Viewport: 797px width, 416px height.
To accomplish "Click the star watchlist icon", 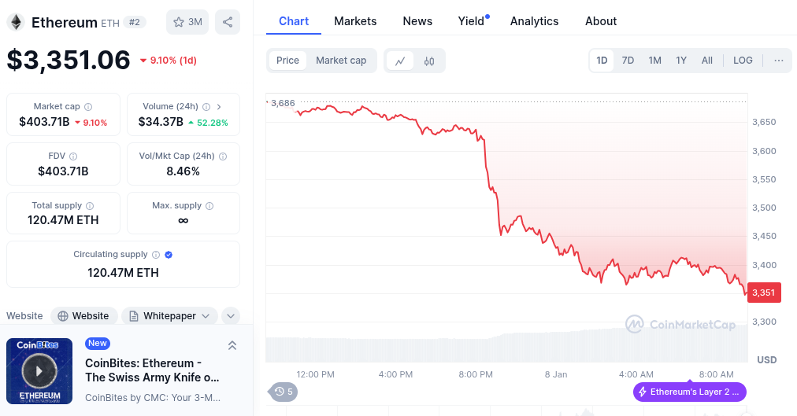I will (180, 22).
